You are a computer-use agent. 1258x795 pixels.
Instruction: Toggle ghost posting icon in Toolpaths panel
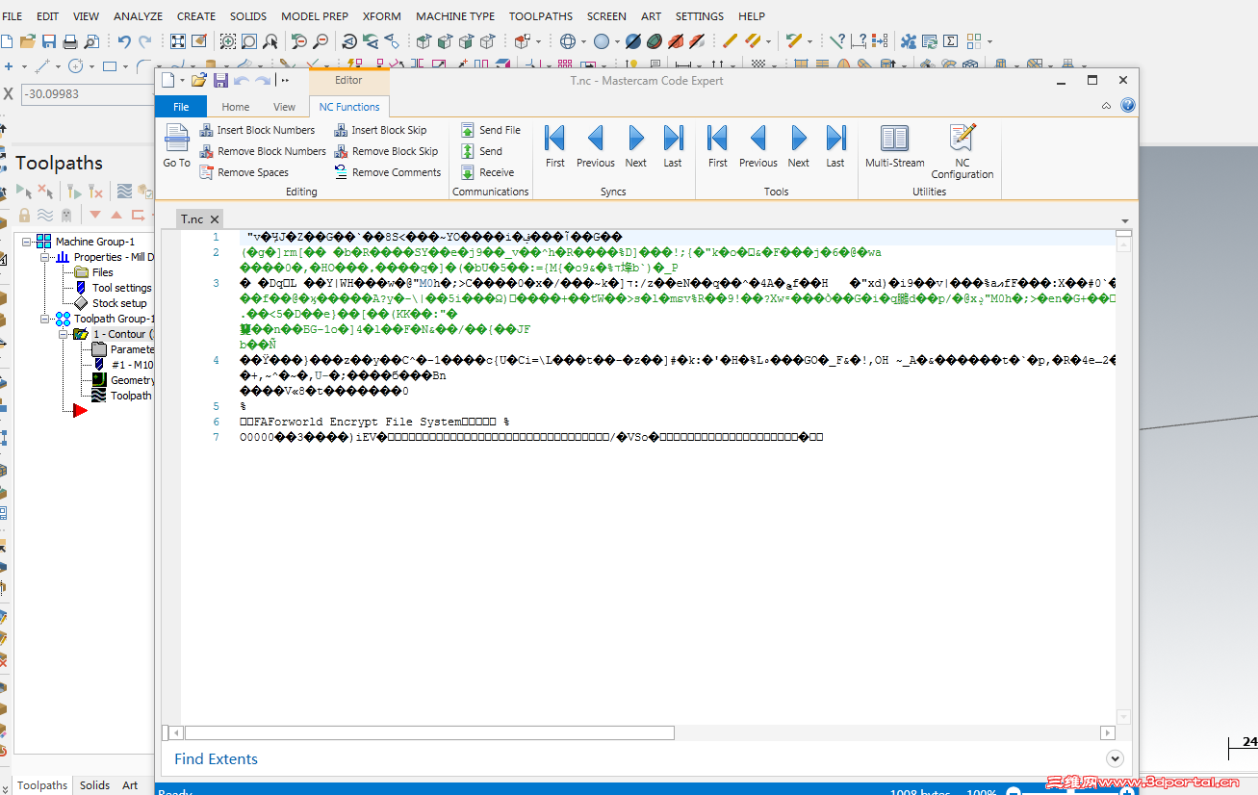65,215
